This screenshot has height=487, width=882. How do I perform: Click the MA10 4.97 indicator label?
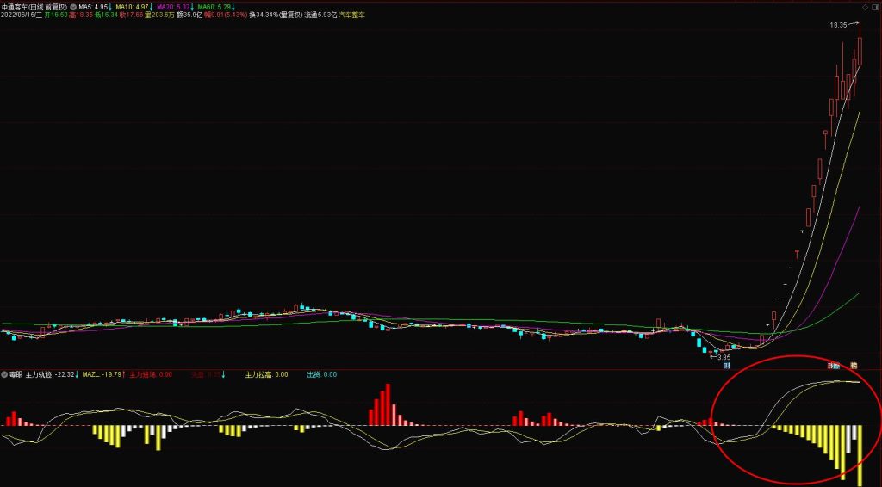(134, 7)
